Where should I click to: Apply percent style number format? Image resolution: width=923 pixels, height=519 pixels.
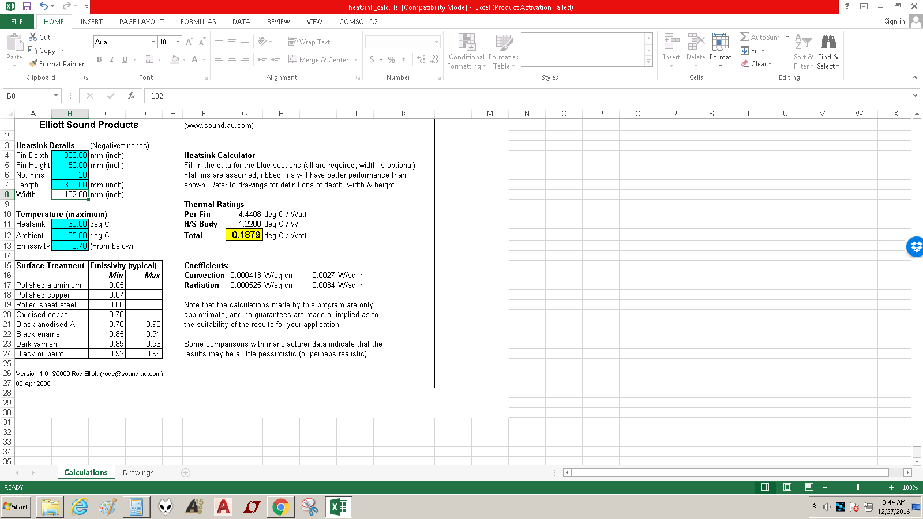[392, 59]
